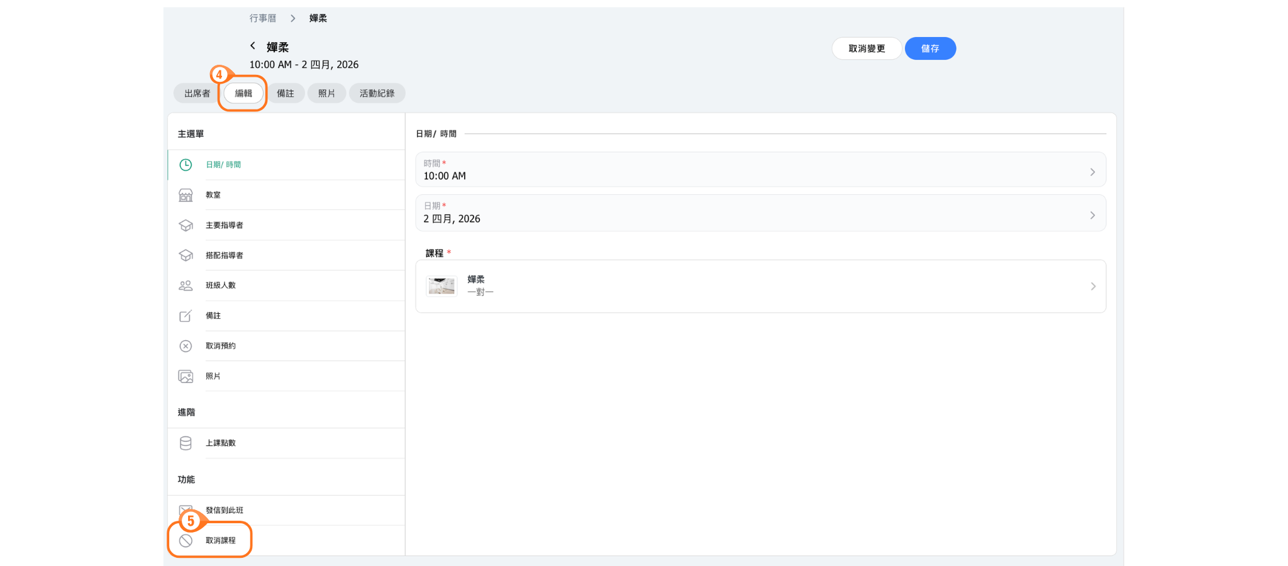Viewport: 1288px width, 566px height.
Task: Expand the 時間 10:00 AM field chevron
Action: point(1092,172)
